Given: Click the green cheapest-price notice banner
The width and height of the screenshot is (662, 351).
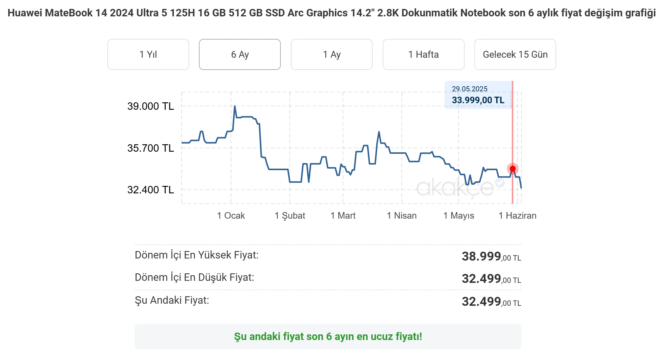Looking at the screenshot, I should pyautogui.click(x=328, y=336).
